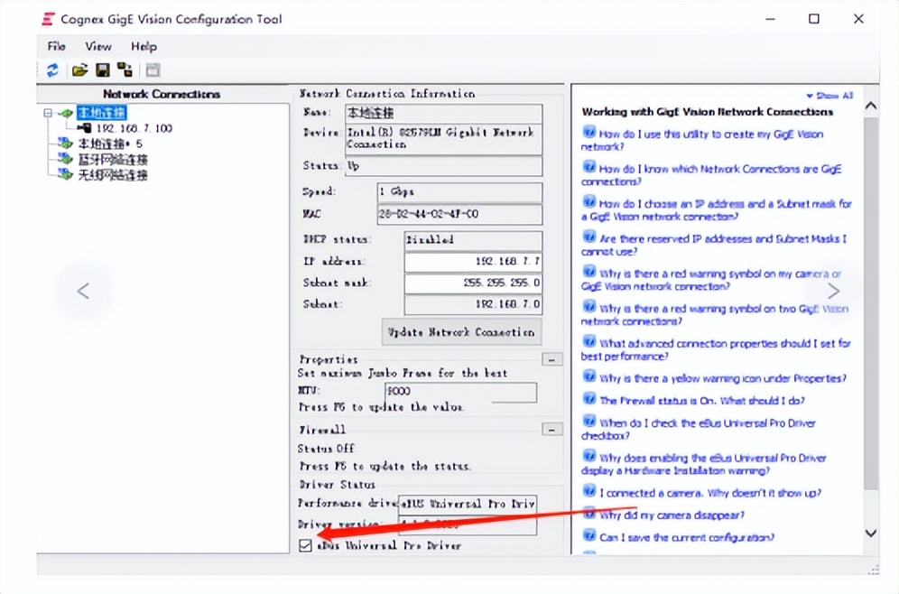
Task: Open a saved configuration via the folder icon
Action: click(x=79, y=70)
